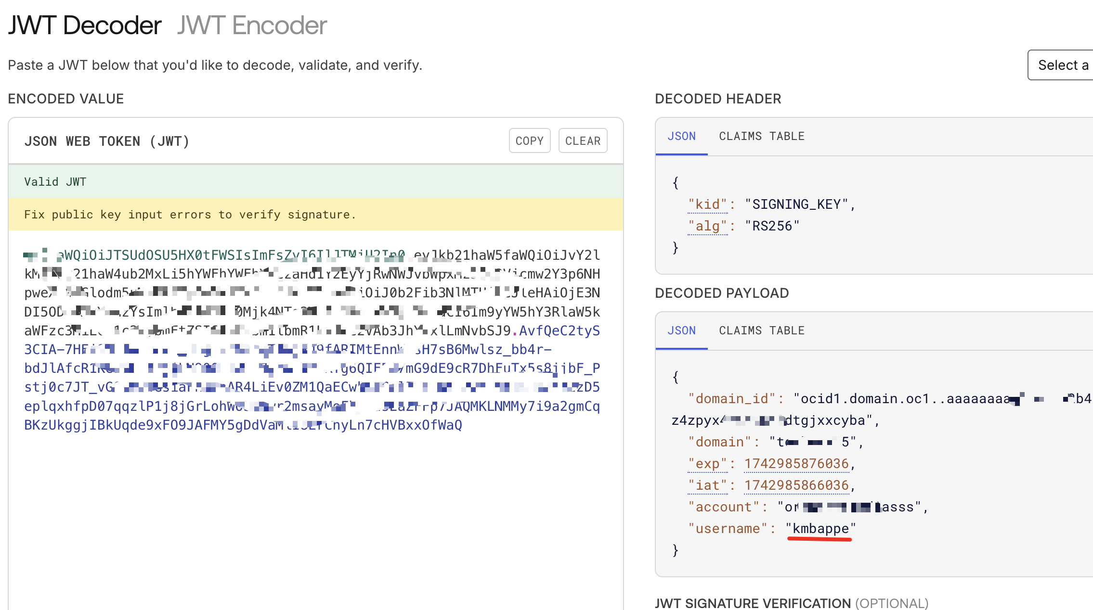1093x610 pixels.
Task: Open Claims Table in Decoded Payload
Action: pyautogui.click(x=761, y=330)
